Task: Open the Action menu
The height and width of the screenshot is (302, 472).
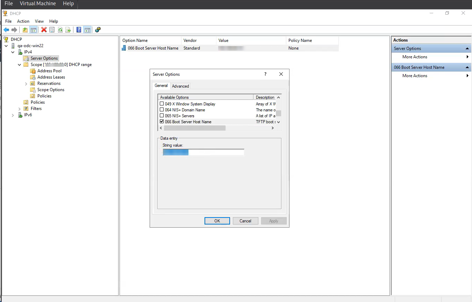Action: (x=23, y=21)
